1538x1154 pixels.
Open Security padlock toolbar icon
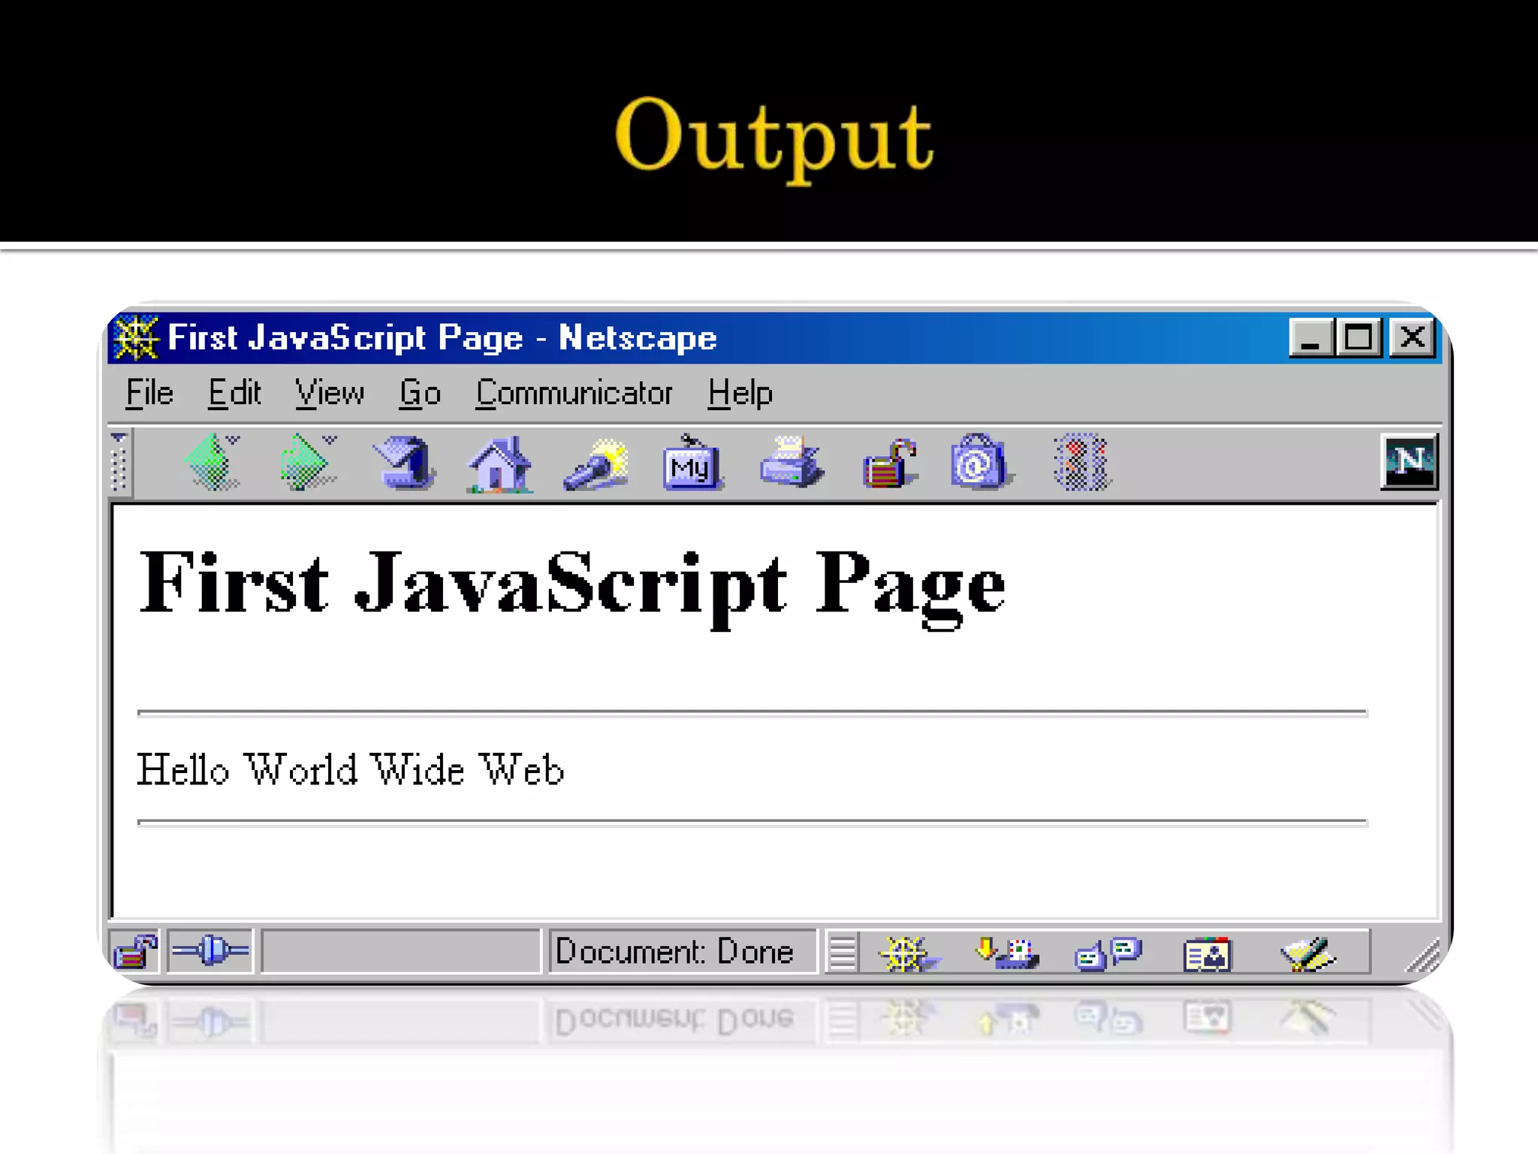[x=889, y=464]
